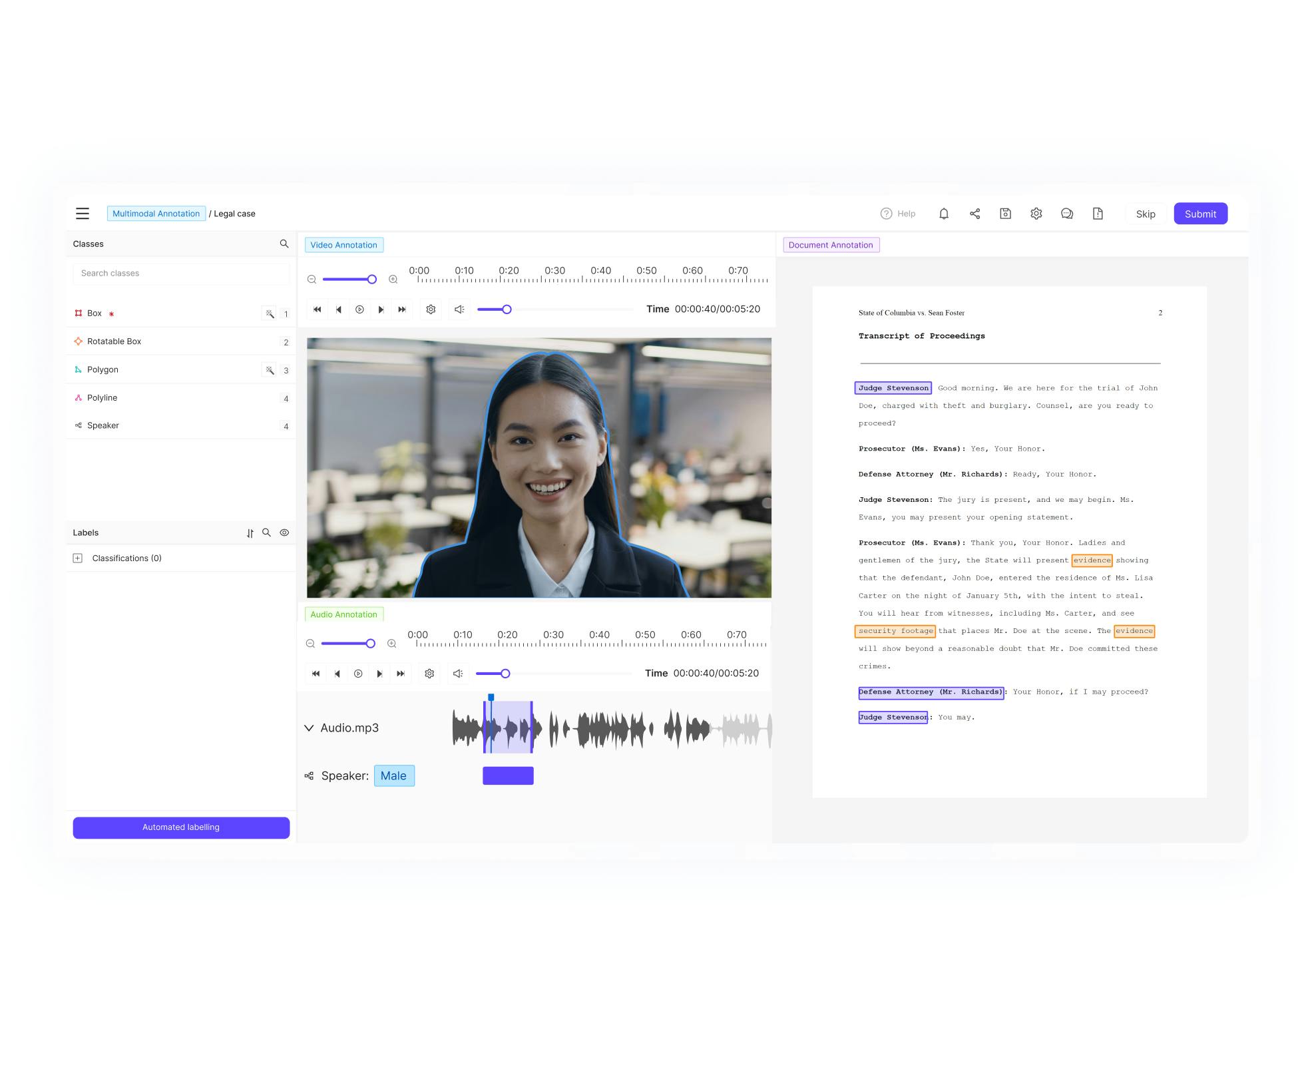Select the purple Speaker segment bar

[x=508, y=776]
